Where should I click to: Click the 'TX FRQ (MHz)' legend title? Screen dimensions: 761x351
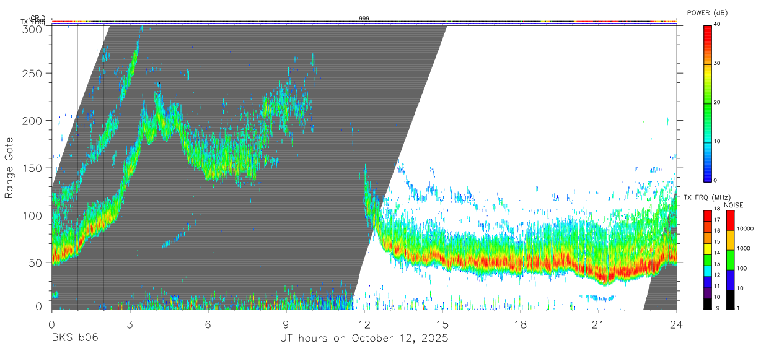point(707,197)
